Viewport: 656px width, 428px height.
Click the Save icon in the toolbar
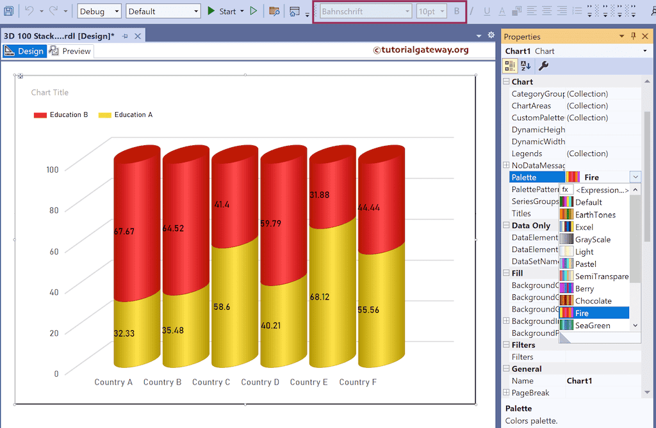[8, 11]
